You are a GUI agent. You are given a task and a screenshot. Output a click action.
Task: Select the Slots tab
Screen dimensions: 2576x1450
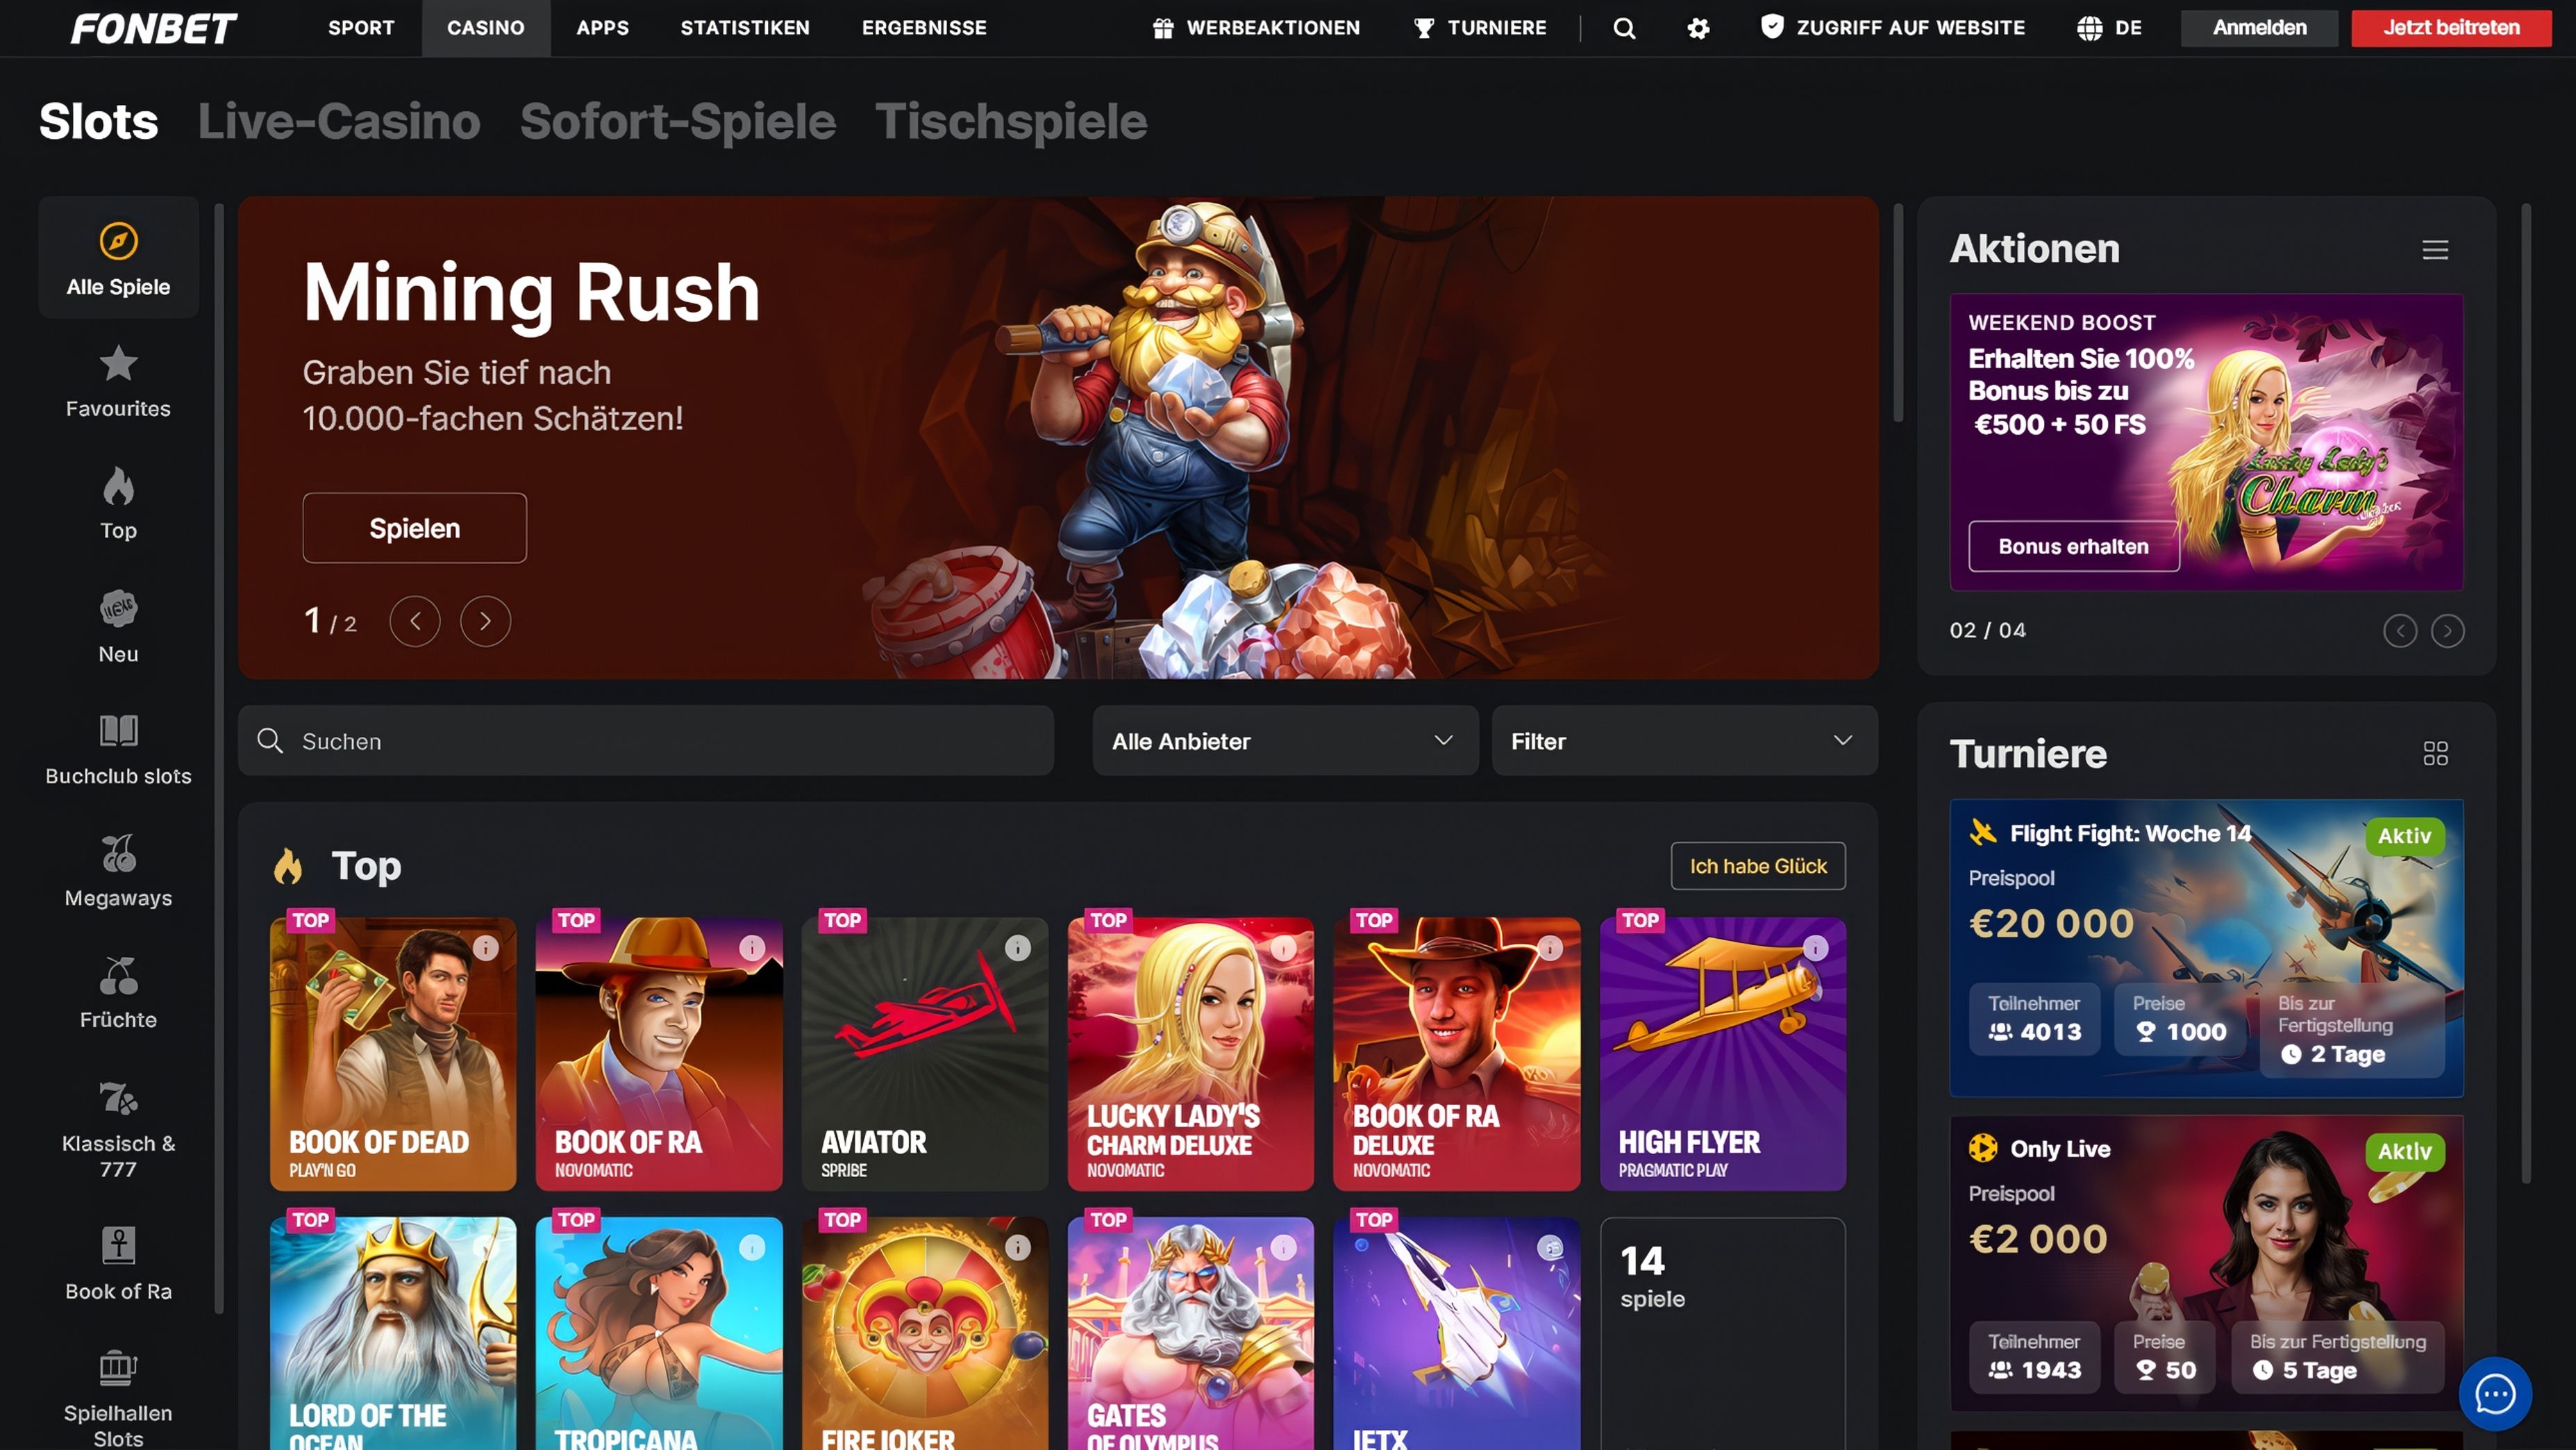(98, 121)
